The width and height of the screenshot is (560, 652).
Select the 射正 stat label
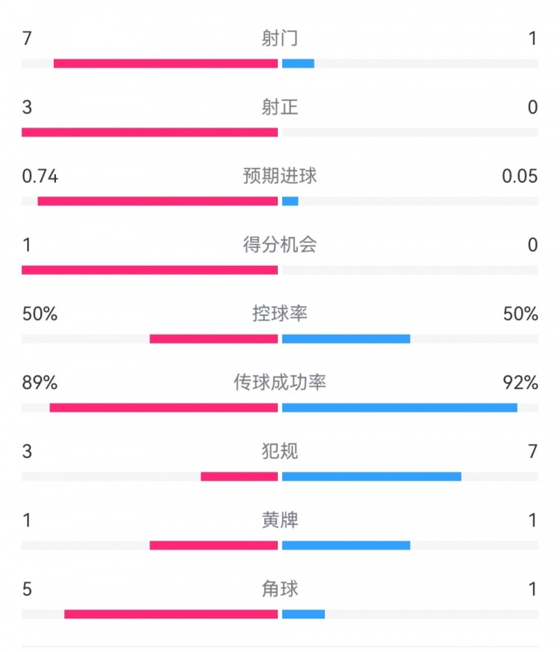[x=280, y=108]
